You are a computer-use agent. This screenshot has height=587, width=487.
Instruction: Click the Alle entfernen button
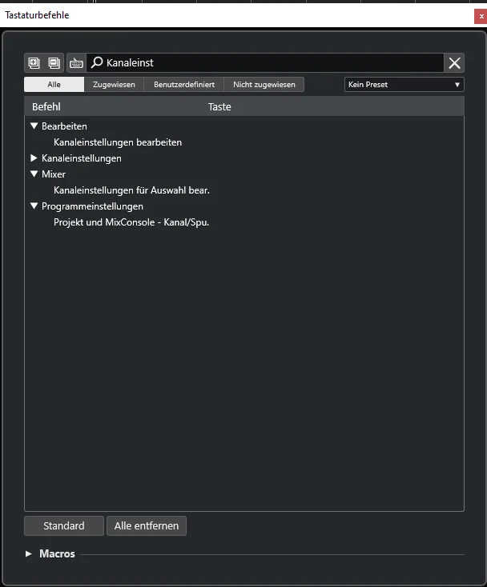[x=147, y=526]
